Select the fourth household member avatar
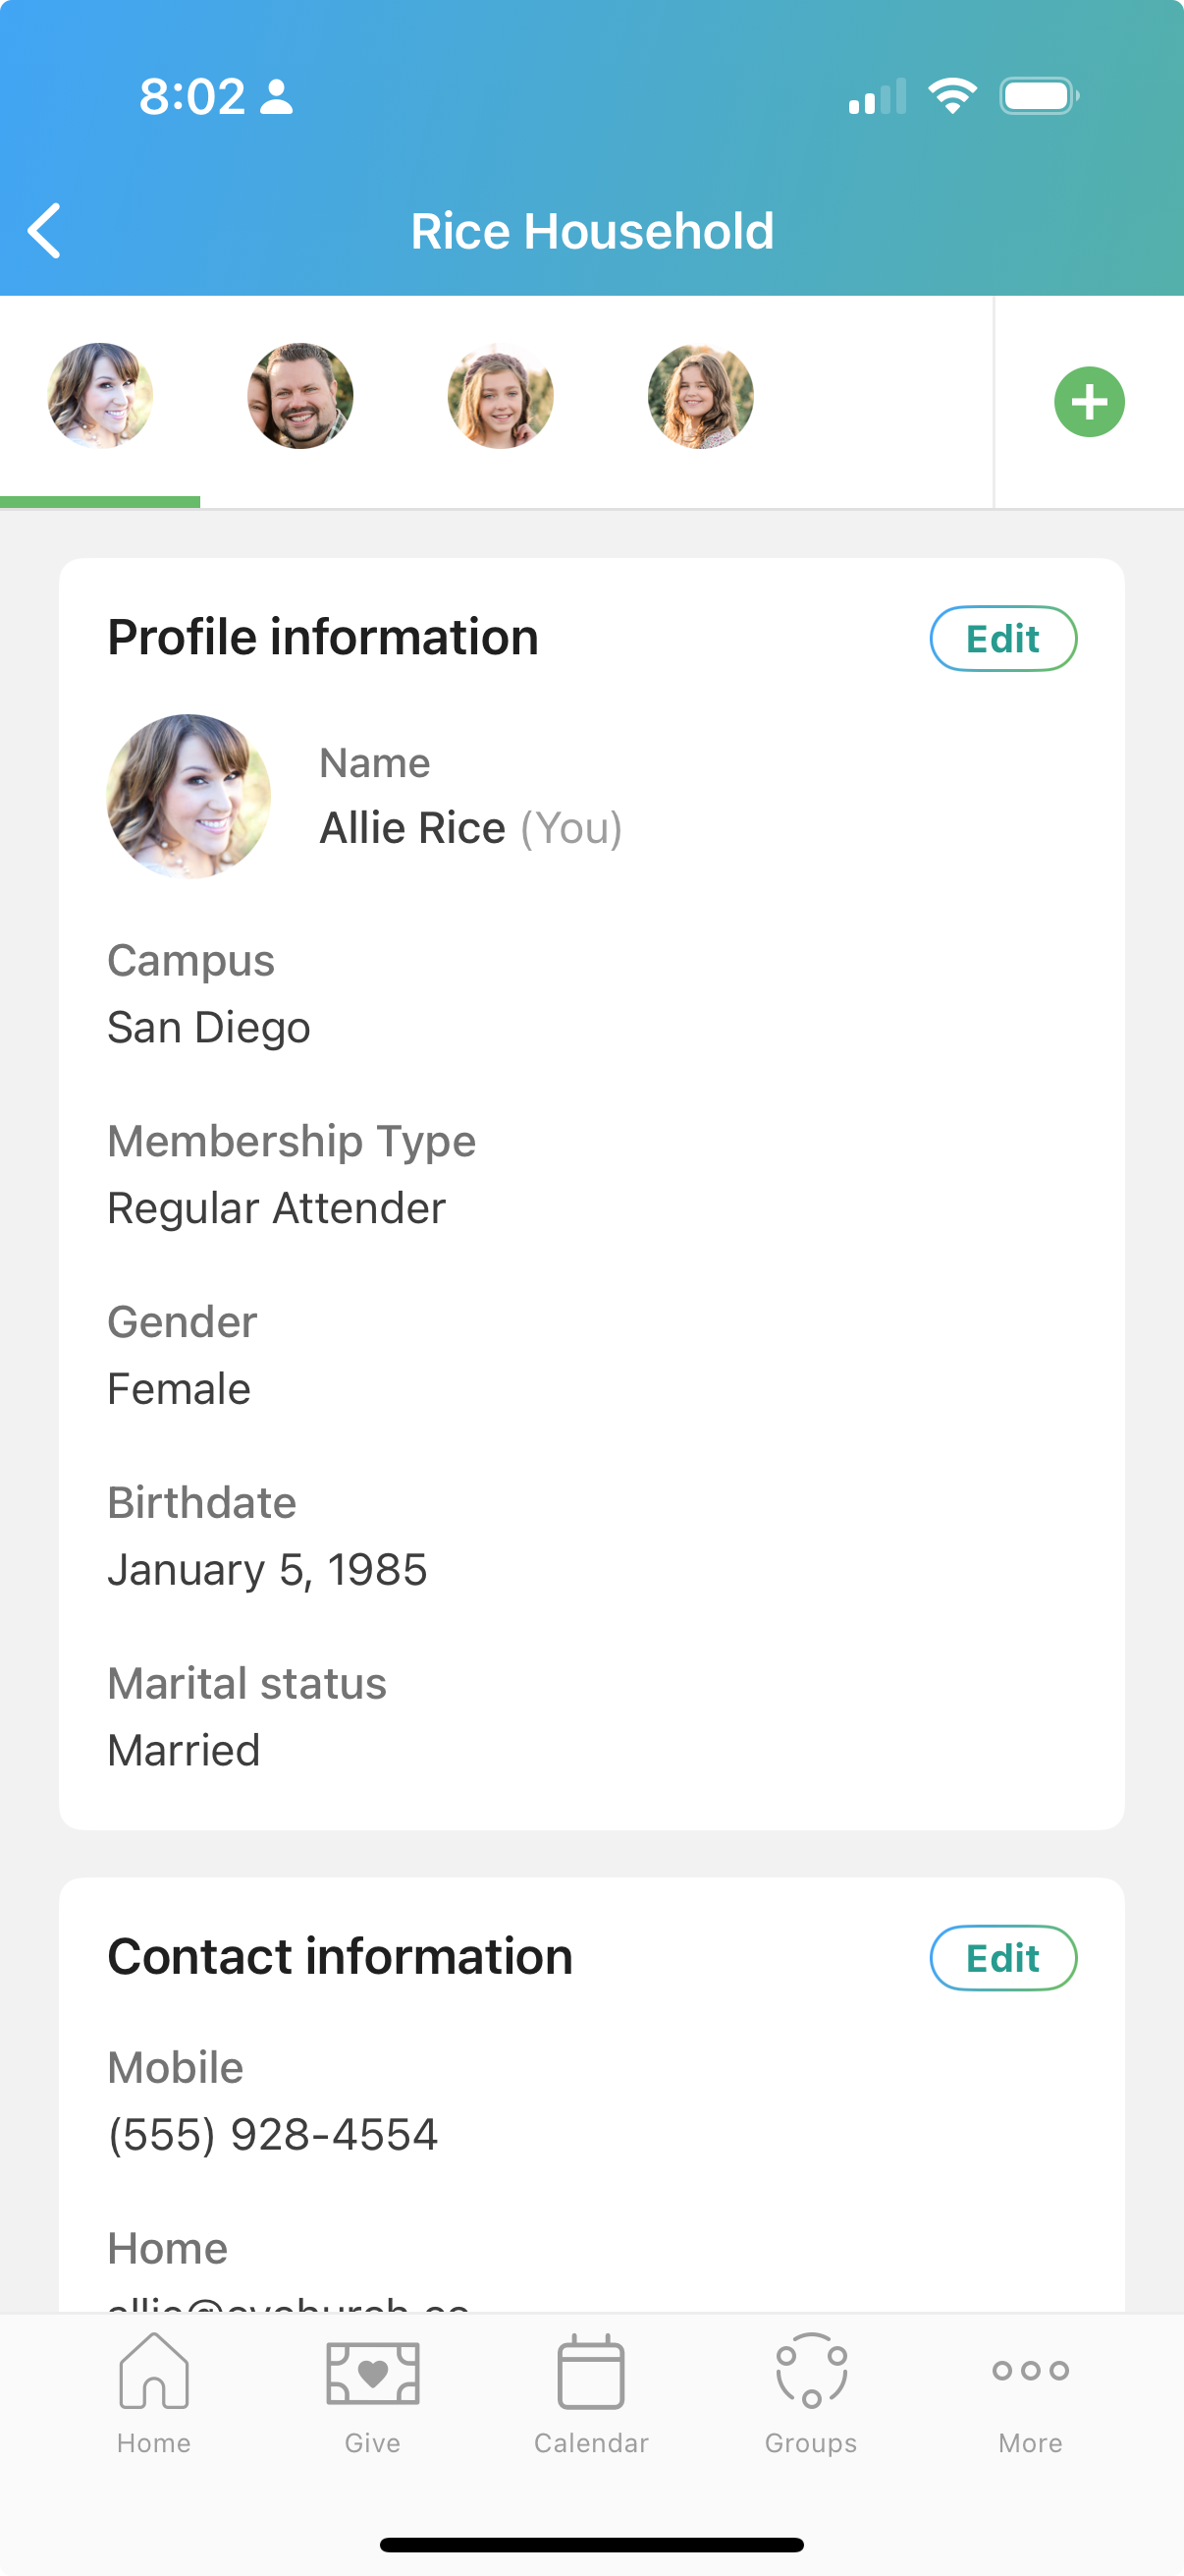The image size is (1184, 2576). pos(700,396)
